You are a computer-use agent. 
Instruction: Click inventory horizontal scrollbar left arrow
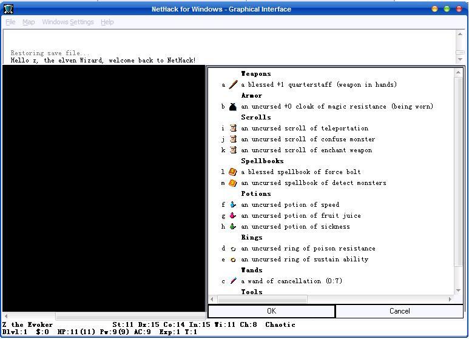[212, 299]
